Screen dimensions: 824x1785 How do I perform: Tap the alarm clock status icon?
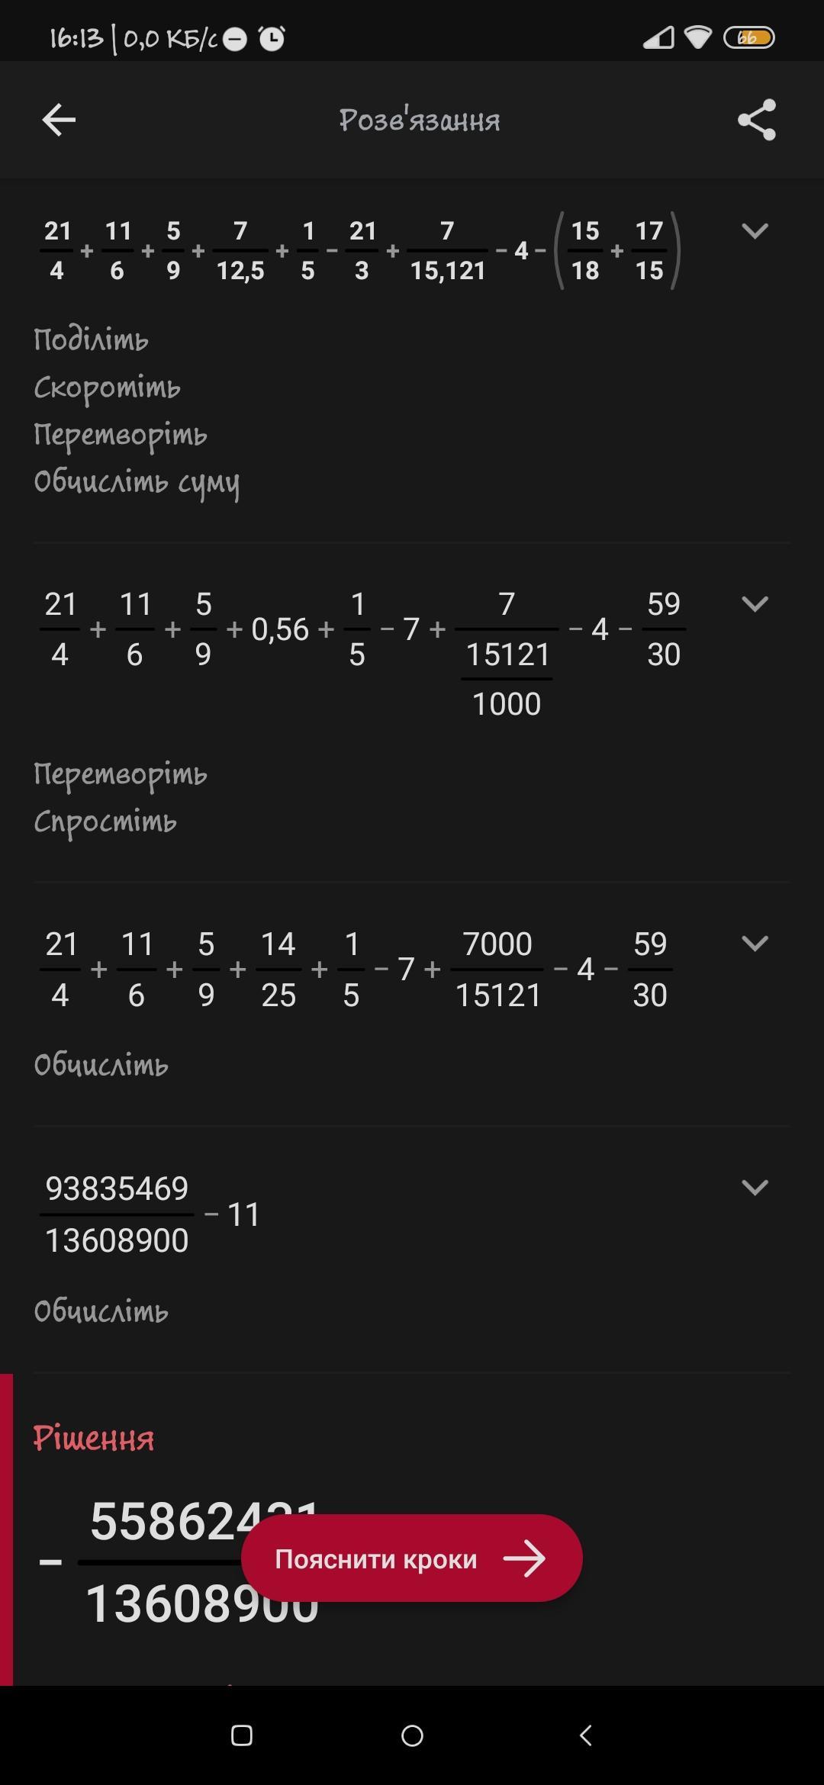tap(272, 38)
